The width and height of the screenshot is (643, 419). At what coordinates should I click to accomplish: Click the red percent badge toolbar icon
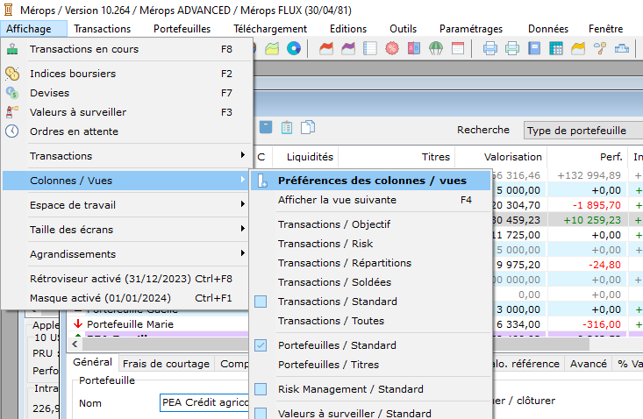(392, 49)
